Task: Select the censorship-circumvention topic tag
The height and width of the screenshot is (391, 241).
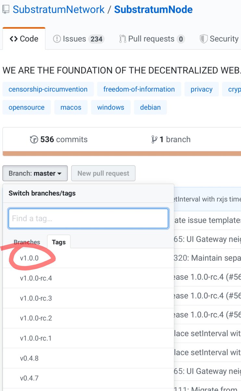Action: click(48, 89)
